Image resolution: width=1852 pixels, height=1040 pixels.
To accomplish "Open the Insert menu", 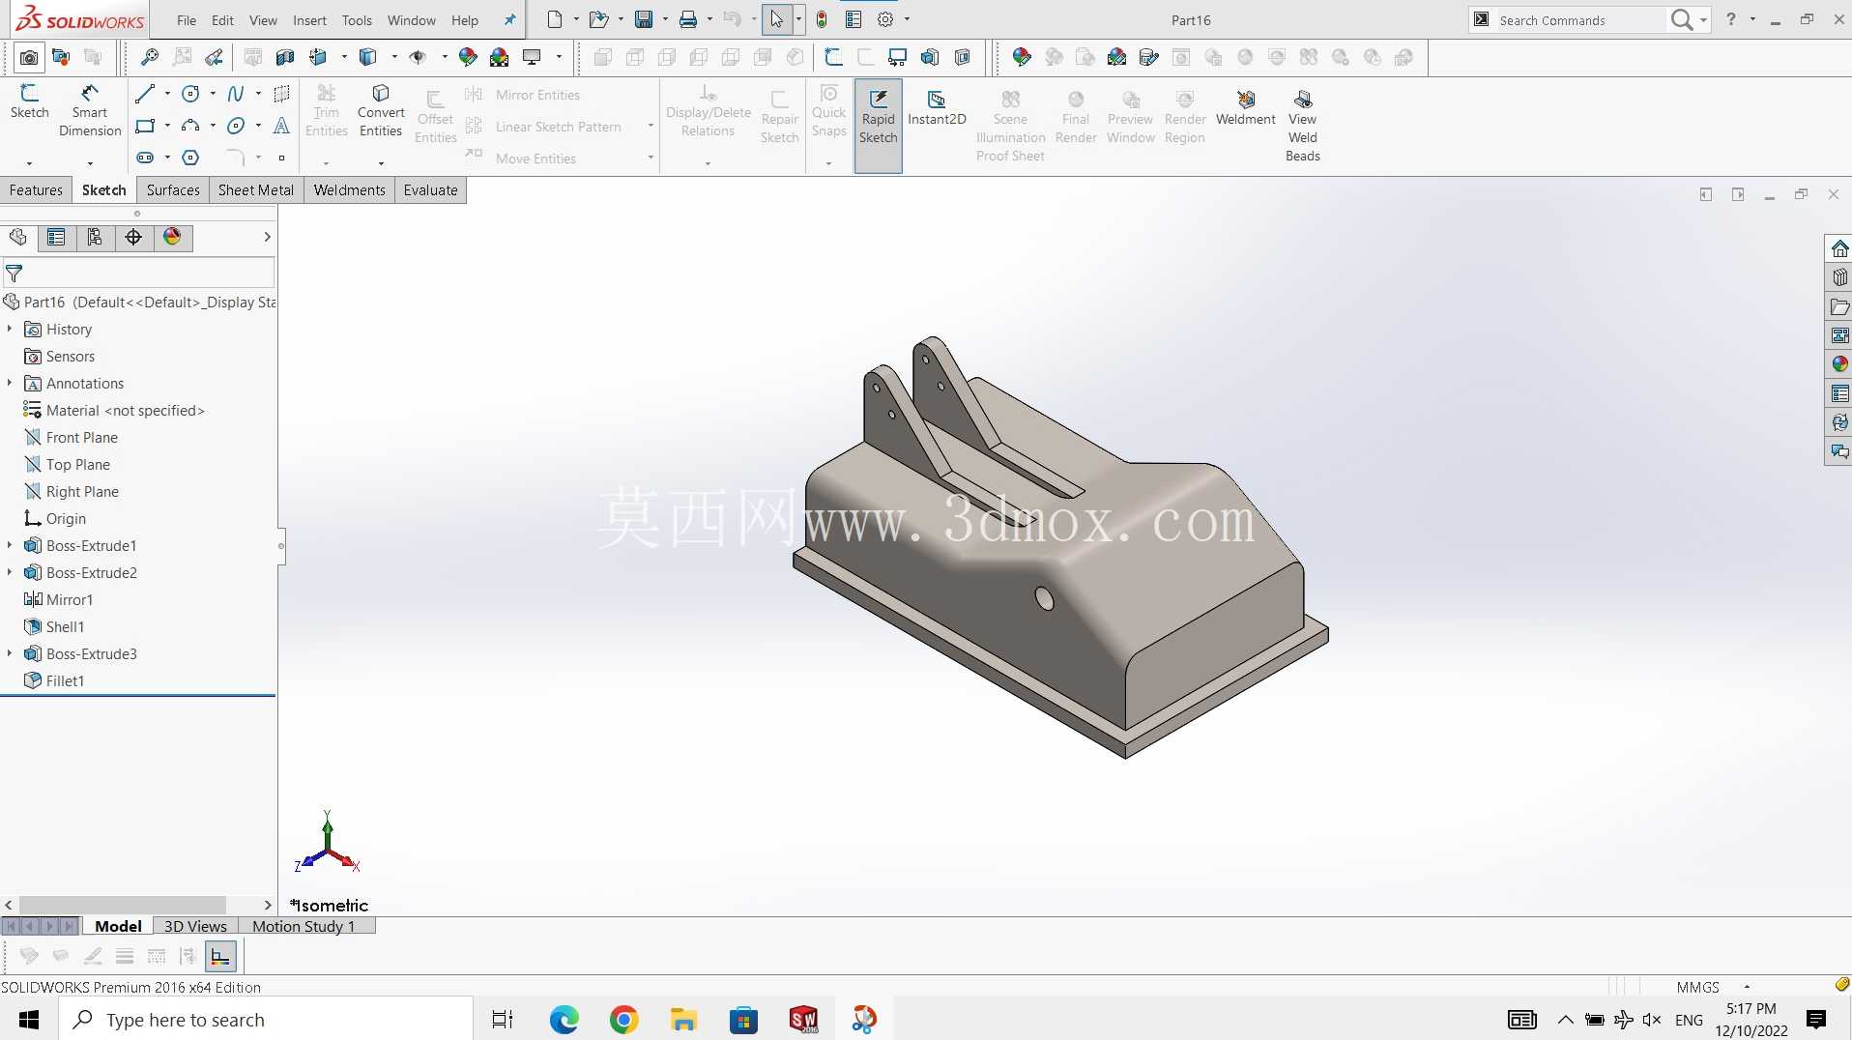I will click(309, 20).
